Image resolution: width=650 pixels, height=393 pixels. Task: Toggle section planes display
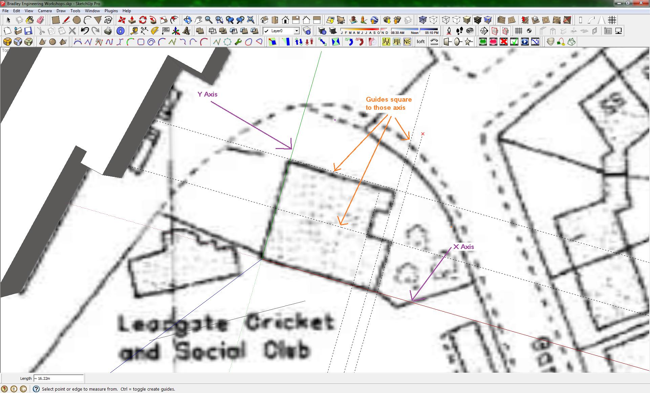pos(494,31)
